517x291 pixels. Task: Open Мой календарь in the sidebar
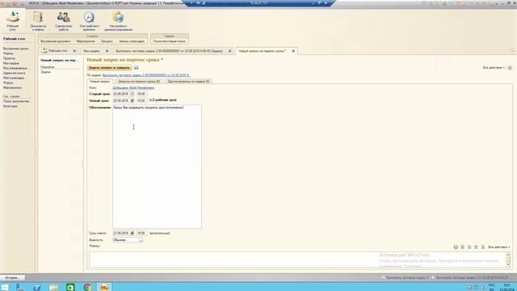(14, 78)
